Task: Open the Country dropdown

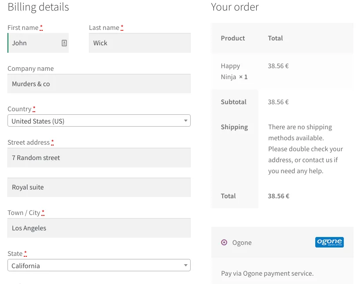Action: click(x=99, y=121)
